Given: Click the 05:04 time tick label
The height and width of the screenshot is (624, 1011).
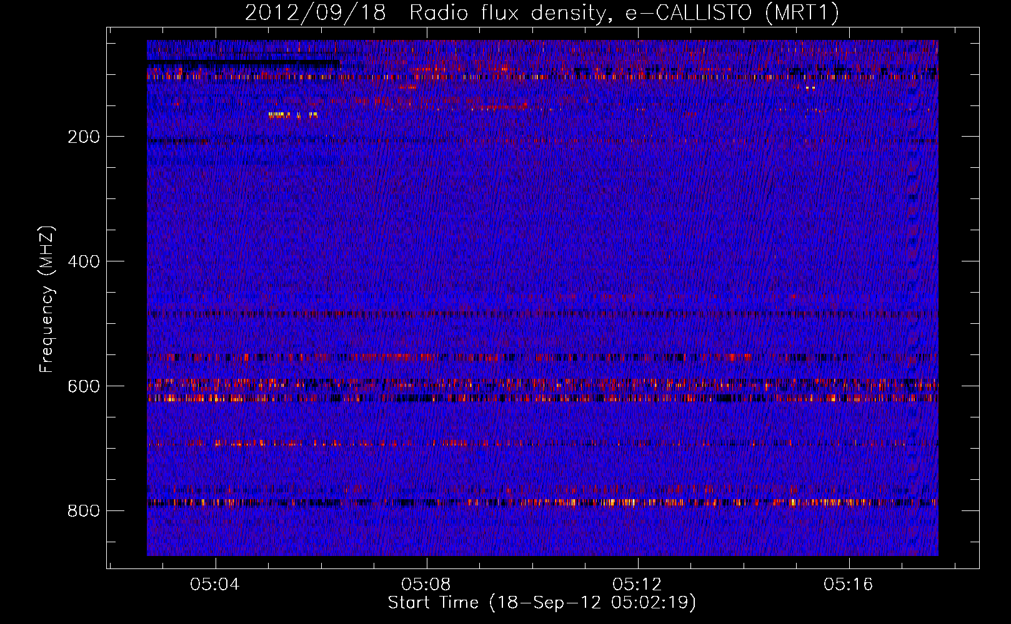Looking at the screenshot, I should tap(216, 585).
